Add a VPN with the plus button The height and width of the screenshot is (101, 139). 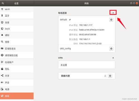(x=113, y=58)
